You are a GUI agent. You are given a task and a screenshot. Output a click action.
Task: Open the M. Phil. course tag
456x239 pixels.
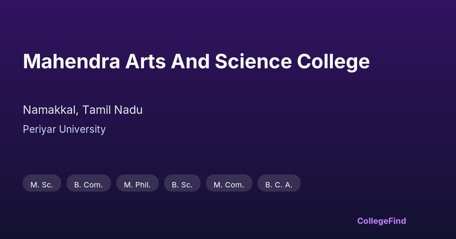(x=137, y=185)
